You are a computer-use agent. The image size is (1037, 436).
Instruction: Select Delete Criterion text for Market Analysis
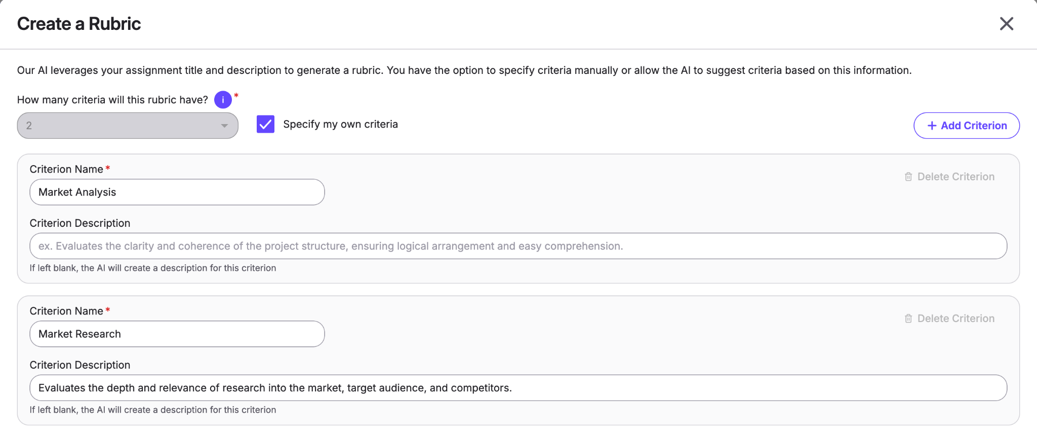pyautogui.click(x=956, y=177)
